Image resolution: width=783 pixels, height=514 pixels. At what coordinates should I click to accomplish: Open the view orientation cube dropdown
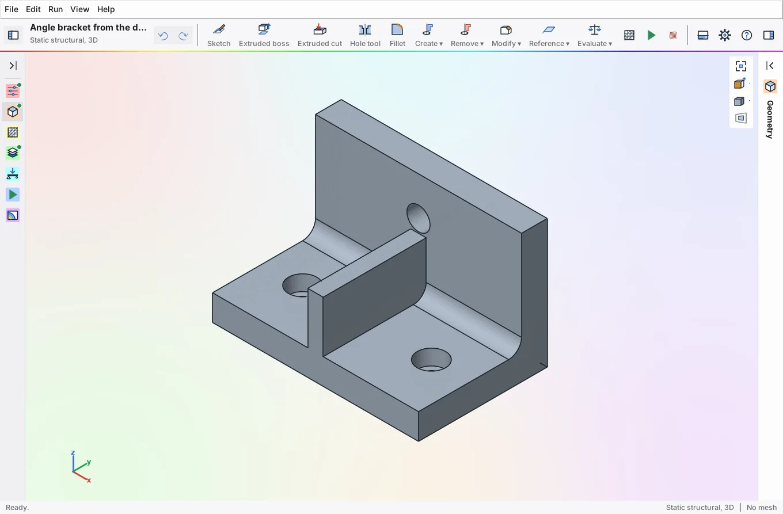(x=741, y=84)
